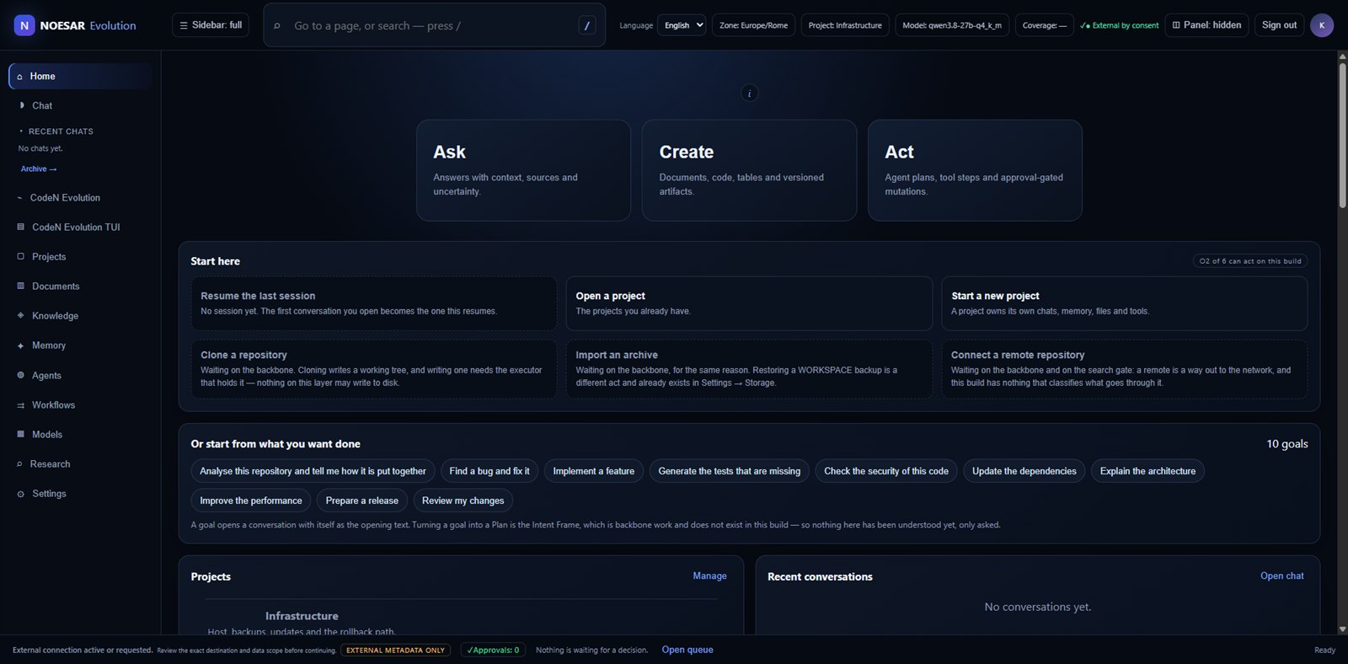Viewport: 1348px width, 664px height.
Task: Click the "K" user avatar
Action: pos(1321,25)
